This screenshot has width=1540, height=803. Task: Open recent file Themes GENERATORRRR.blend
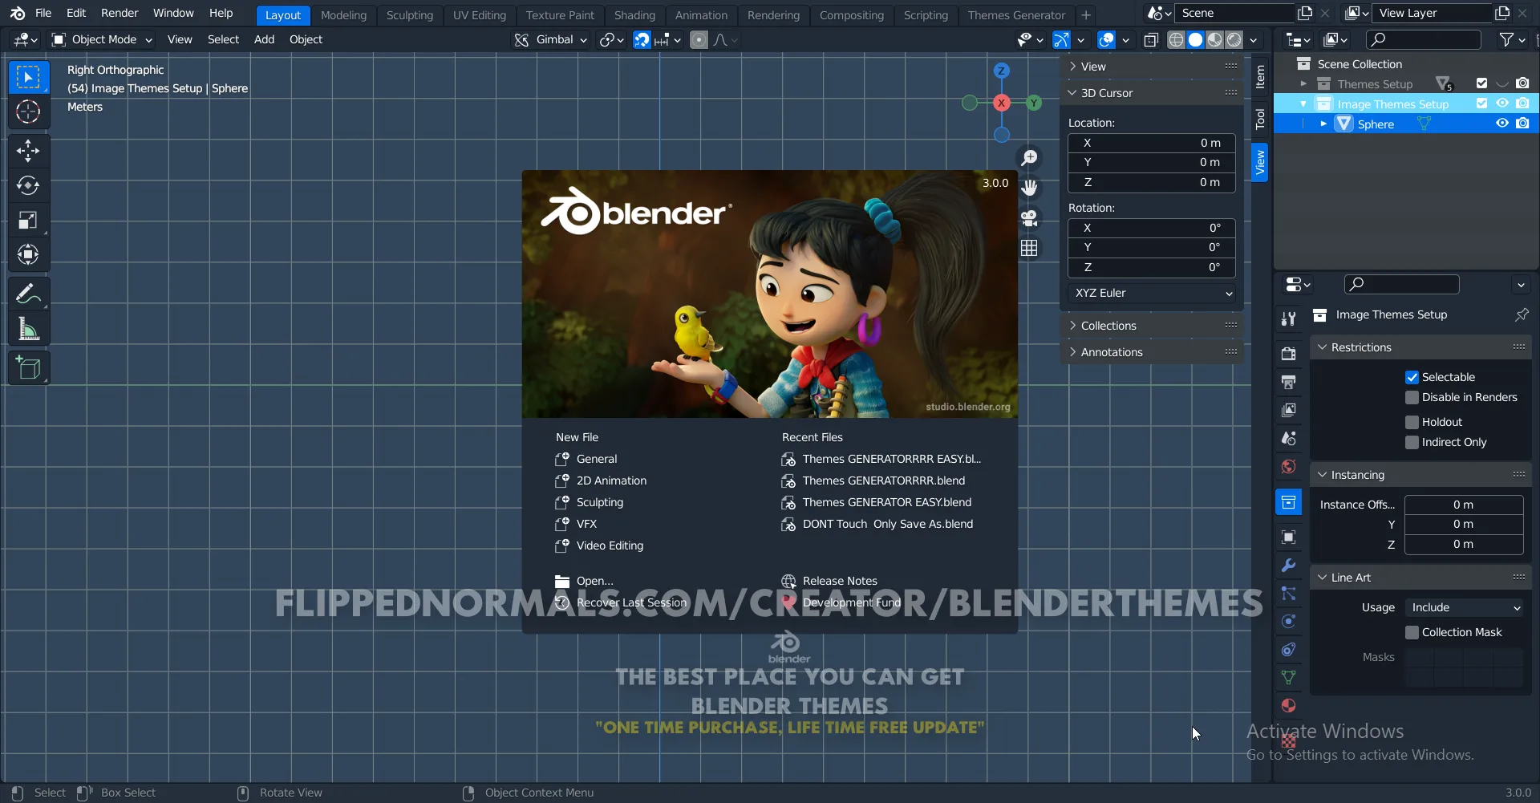(884, 481)
